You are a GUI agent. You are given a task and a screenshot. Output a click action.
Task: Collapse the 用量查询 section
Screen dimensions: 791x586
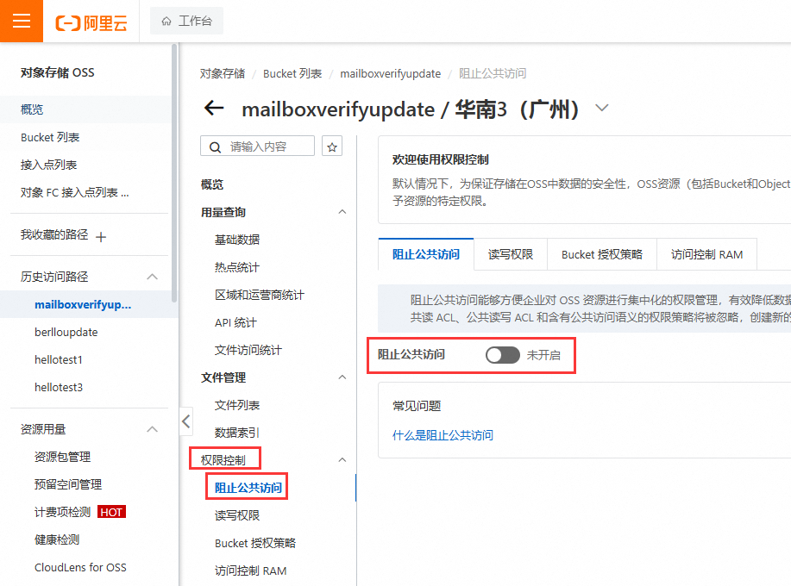pos(342,212)
